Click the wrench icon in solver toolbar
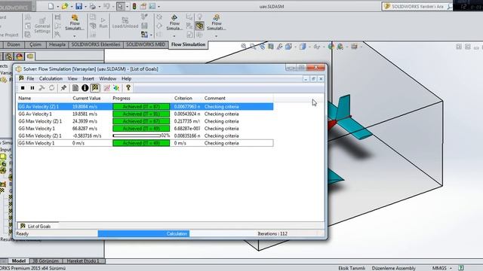The height and width of the screenshot is (271, 483). pyautogui.click(x=42, y=88)
